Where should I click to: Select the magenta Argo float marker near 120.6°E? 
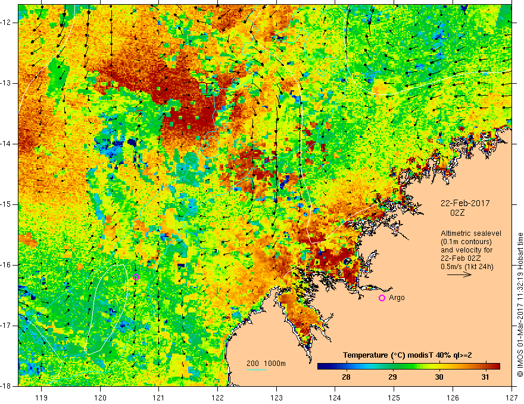[136, 277]
